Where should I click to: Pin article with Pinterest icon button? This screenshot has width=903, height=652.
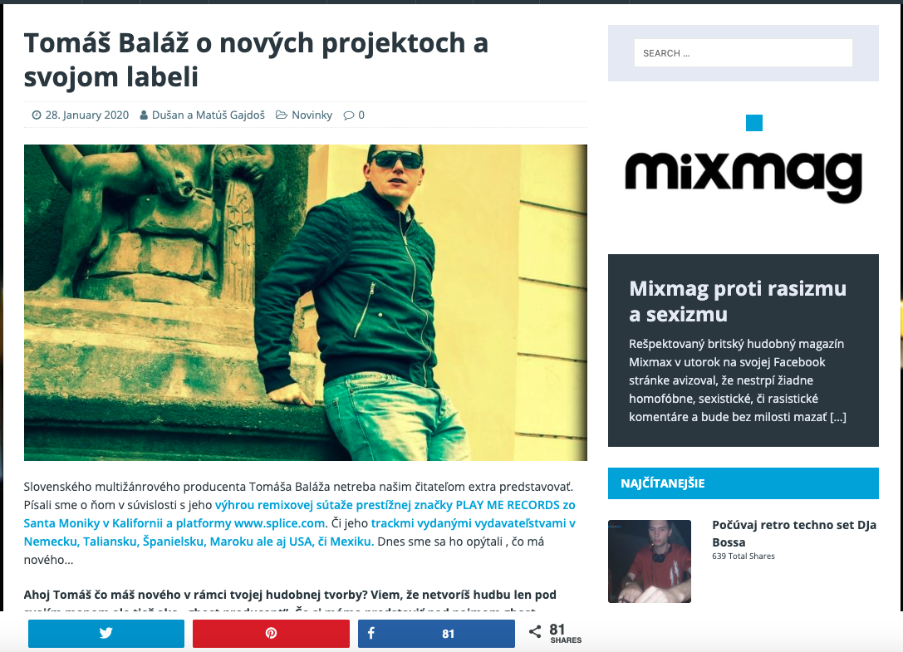(271, 634)
